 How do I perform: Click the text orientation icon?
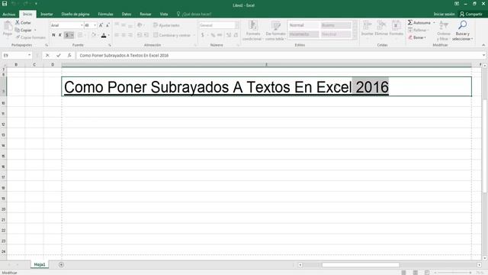140,25
